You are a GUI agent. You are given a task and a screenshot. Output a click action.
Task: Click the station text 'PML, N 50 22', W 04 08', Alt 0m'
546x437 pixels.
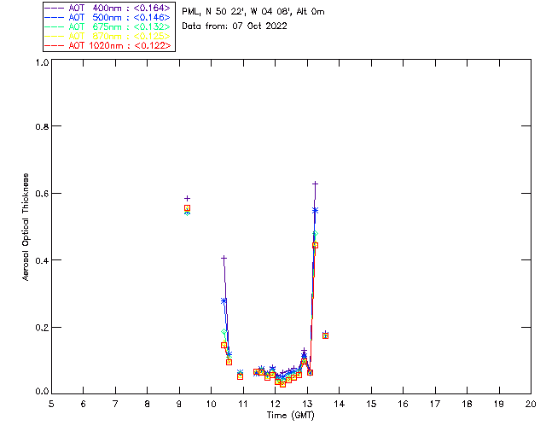[253, 12]
